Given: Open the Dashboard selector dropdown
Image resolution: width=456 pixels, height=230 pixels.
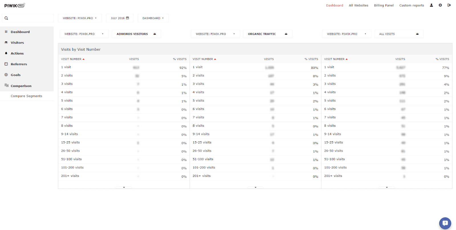Looking at the screenshot, I should pyautogui.click(x=153, y=18).
